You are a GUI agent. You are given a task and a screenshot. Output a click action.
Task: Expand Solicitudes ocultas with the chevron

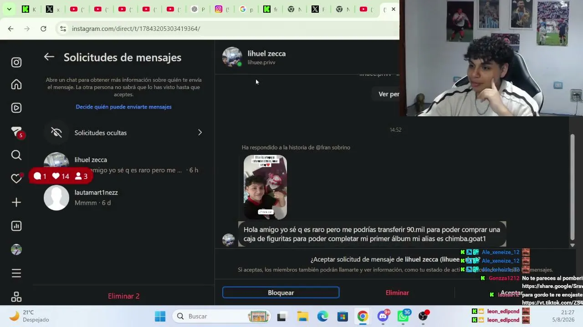pyautogui.click(x=200, y=133)
